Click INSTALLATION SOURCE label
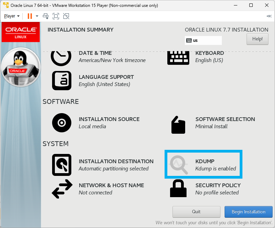This screenshot has height=228, width=275. (x=109, y=119)
